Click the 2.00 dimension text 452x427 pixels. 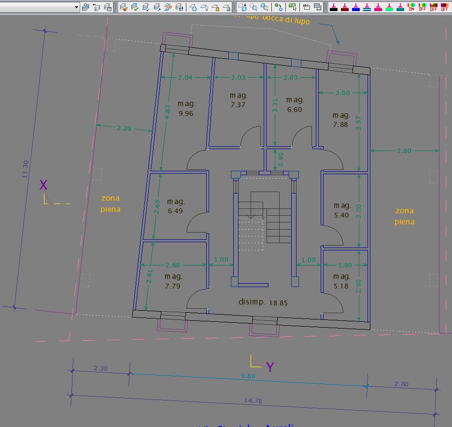[342, 93]
